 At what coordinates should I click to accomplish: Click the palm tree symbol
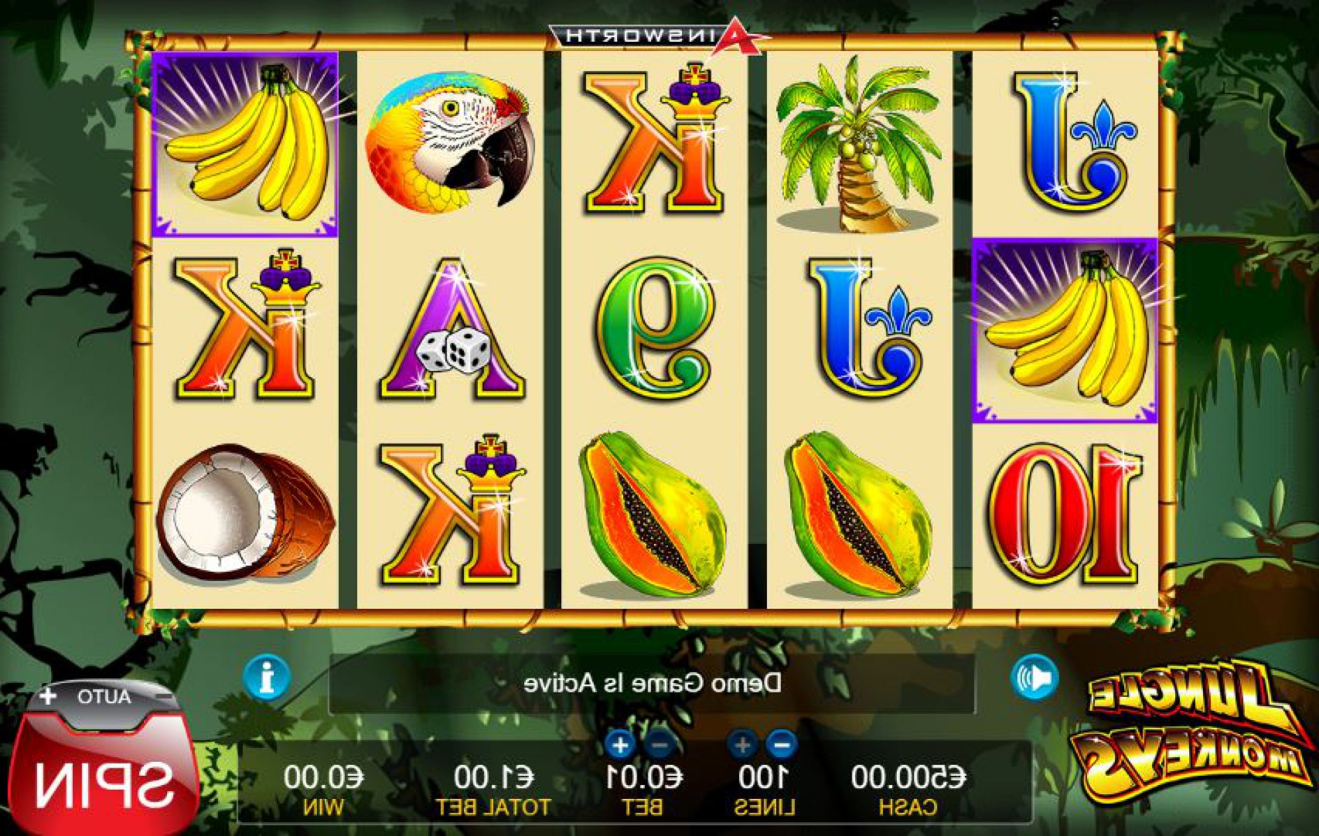tap(859, 145)
